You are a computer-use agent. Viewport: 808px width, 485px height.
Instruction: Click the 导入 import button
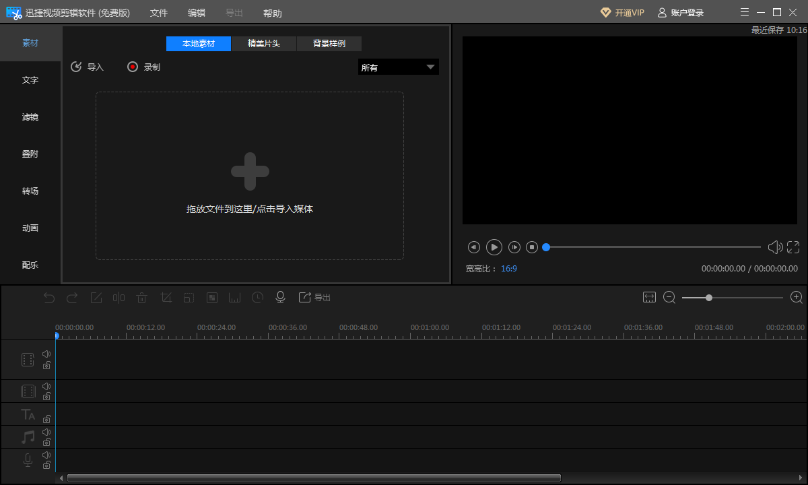tap(88, 67)
